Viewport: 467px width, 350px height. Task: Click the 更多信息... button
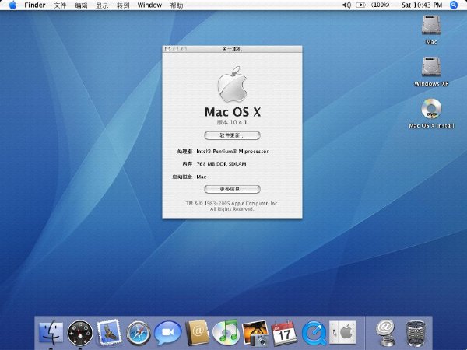(232, 189)
